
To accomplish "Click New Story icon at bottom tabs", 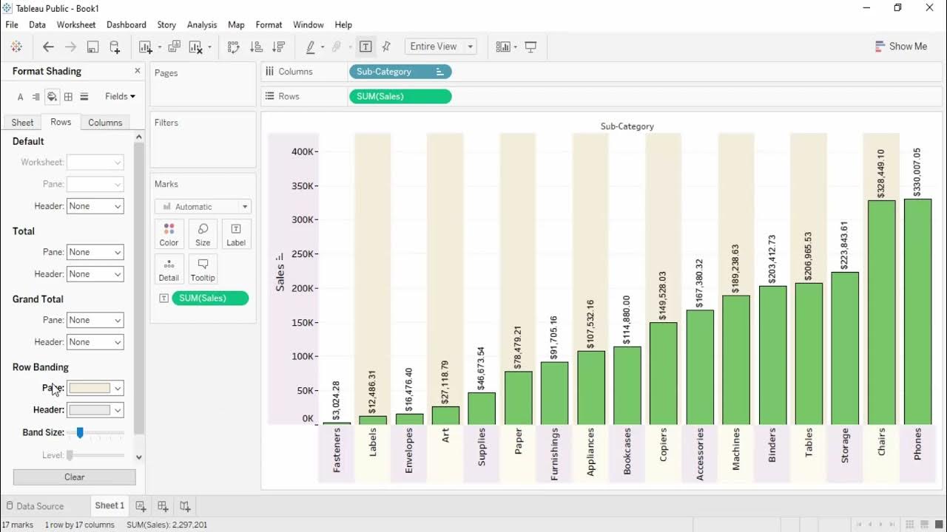I will tap(185, 506).
